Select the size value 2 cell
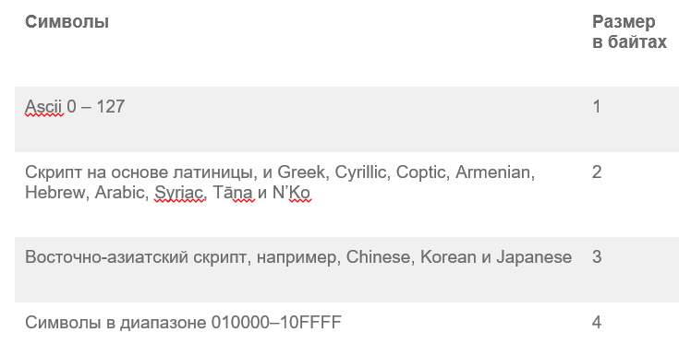This screenshot has width=679, height=356. pos(597,172)
